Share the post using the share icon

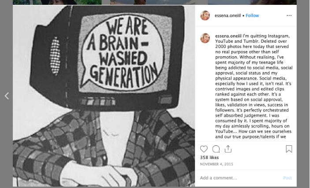pyautogui.click(x=228, y=149)
